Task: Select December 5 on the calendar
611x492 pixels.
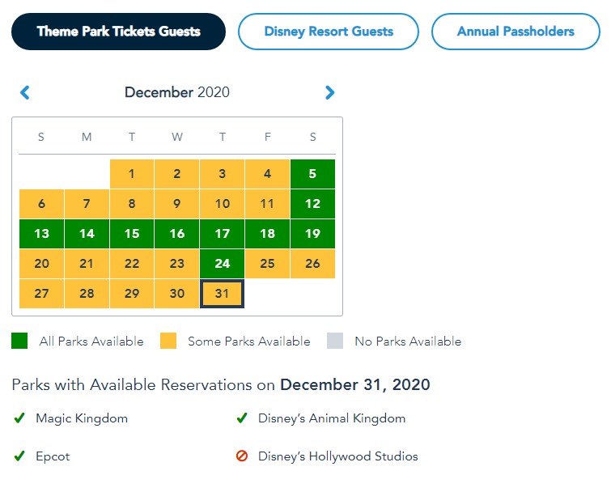Action: (x=312, y=174)
